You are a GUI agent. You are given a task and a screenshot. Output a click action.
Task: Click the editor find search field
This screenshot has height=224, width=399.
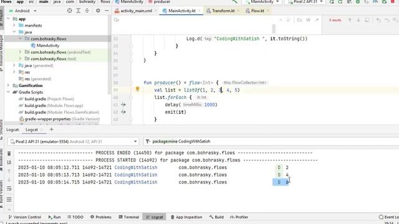(x=196, y=20)
